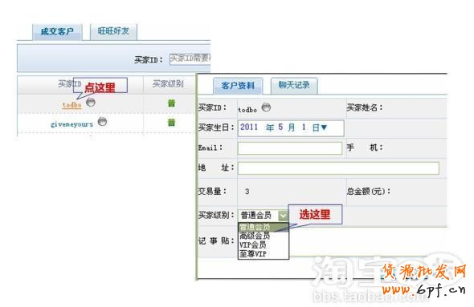Viewport: 474px width, 307px height.
Task: Select 高级会员 from the level list
Action: [x=255, y=236]
